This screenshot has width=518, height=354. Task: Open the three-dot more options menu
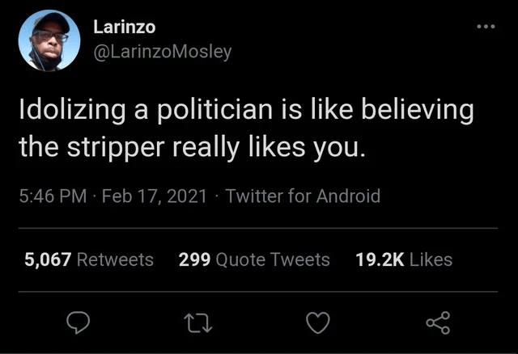coord(485,26)
